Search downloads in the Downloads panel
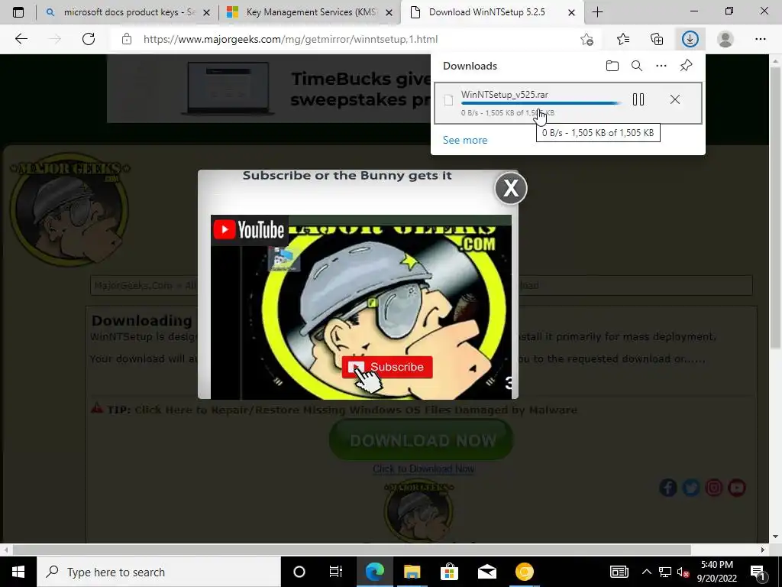Screen dimensions: 782x587 point(636,66)
